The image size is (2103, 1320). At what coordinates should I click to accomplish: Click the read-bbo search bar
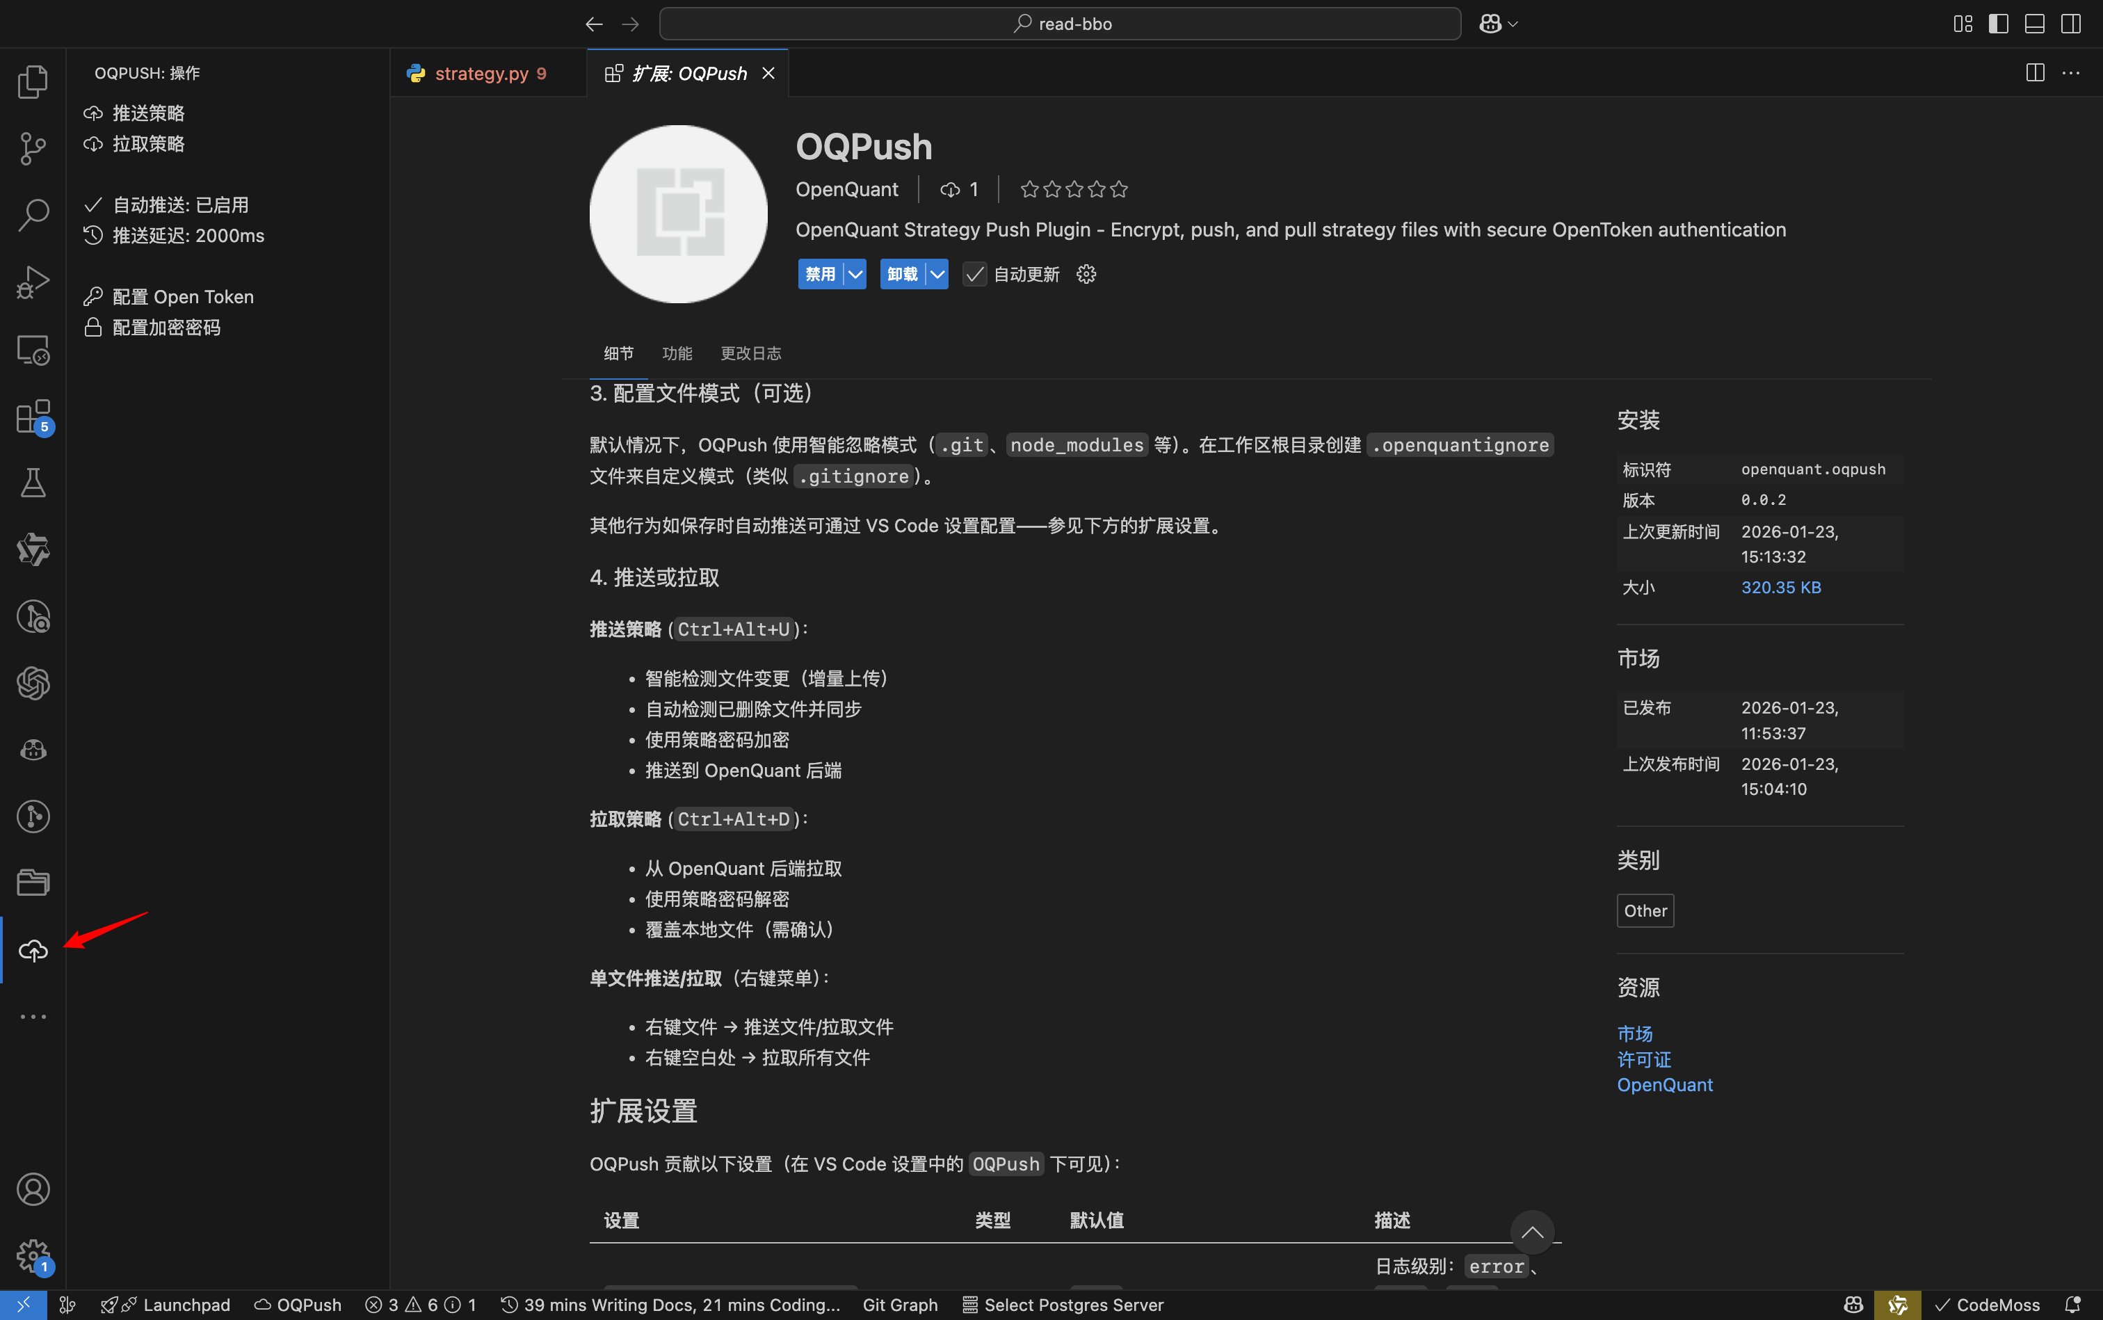tap(1059, 24)
